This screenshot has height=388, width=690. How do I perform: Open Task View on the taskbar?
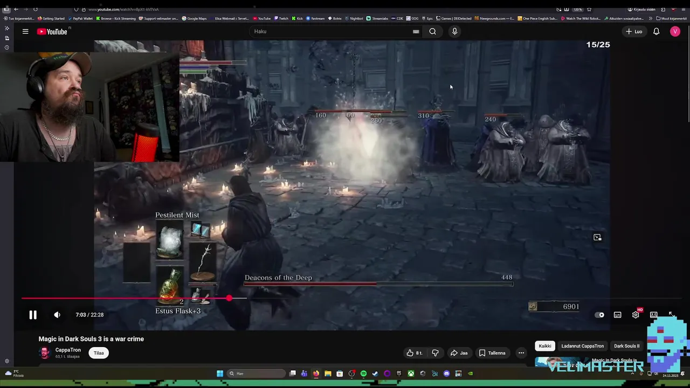[x=292, y=373]
